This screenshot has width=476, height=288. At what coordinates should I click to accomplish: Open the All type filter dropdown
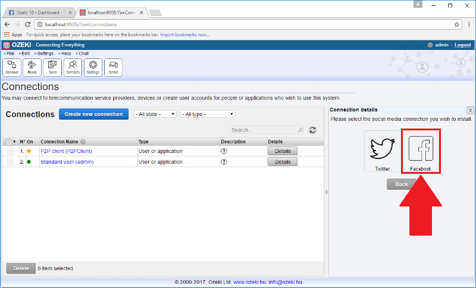[208, 114]
